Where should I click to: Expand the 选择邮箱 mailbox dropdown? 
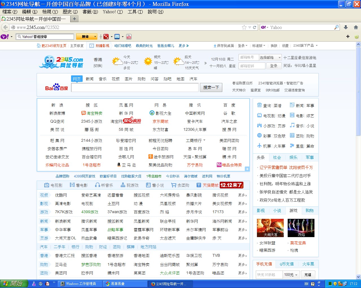(x=270, y=57)
